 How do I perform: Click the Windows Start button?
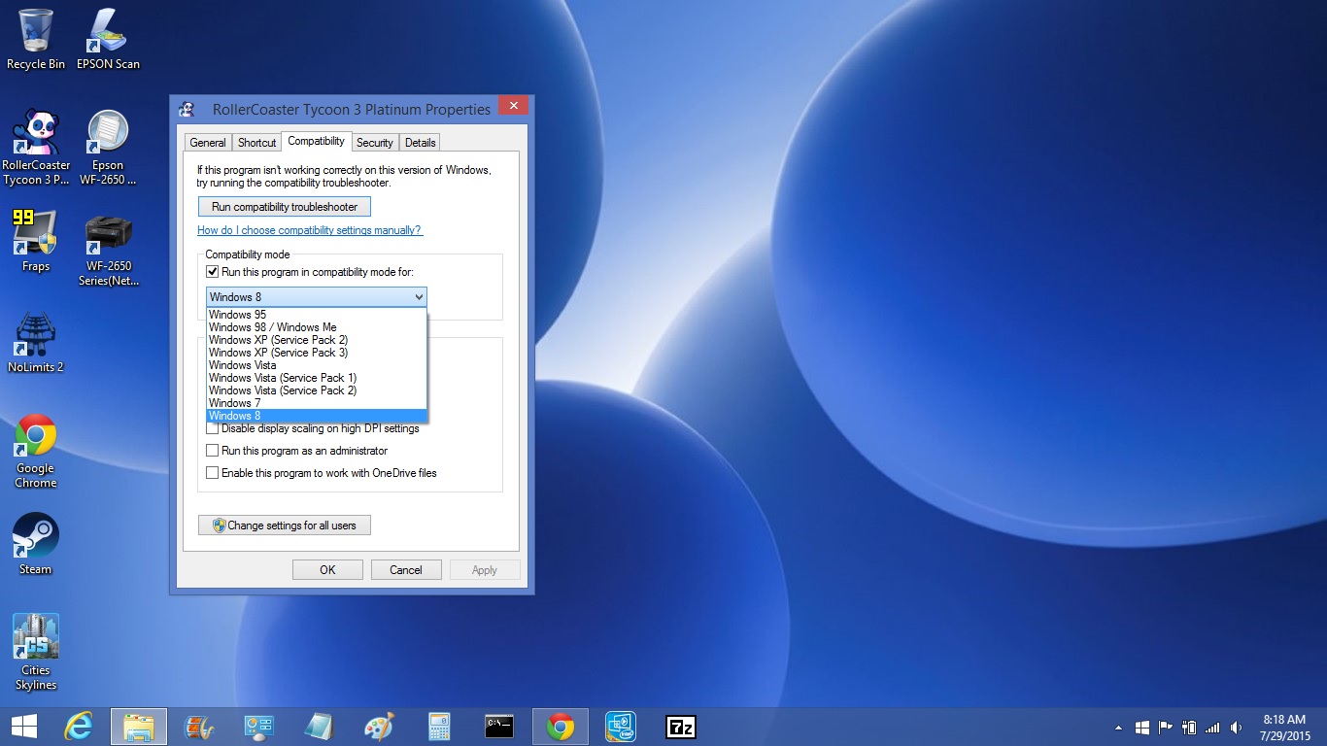pos(24,727)
